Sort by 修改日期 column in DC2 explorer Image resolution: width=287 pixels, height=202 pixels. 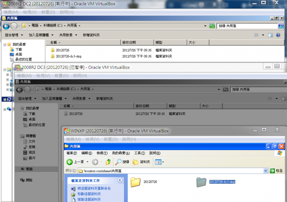[x=137, y=42]
